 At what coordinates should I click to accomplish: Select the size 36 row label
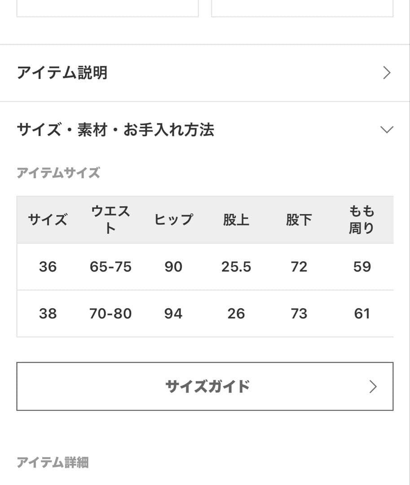point(48,267)
